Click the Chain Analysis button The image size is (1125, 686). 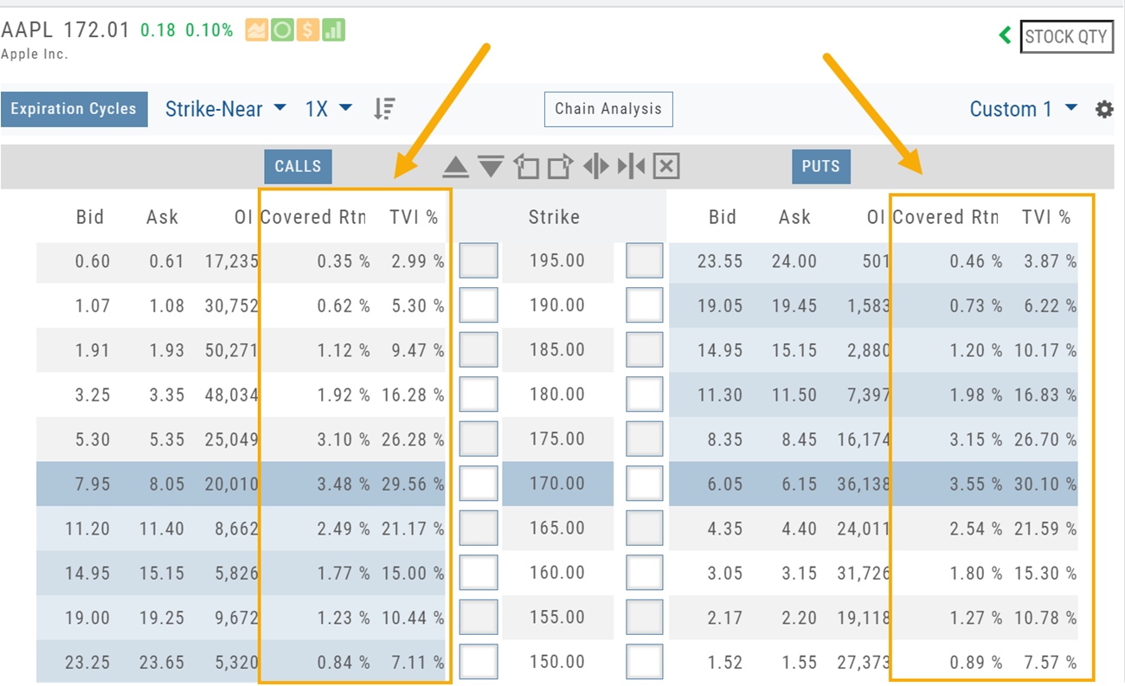pos(607,109)
